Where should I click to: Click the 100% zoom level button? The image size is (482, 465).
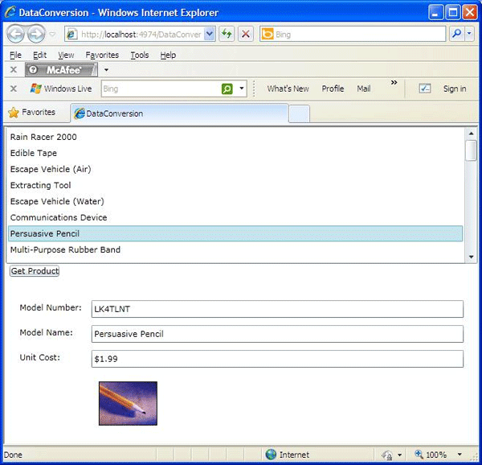(x=431, y=455)
